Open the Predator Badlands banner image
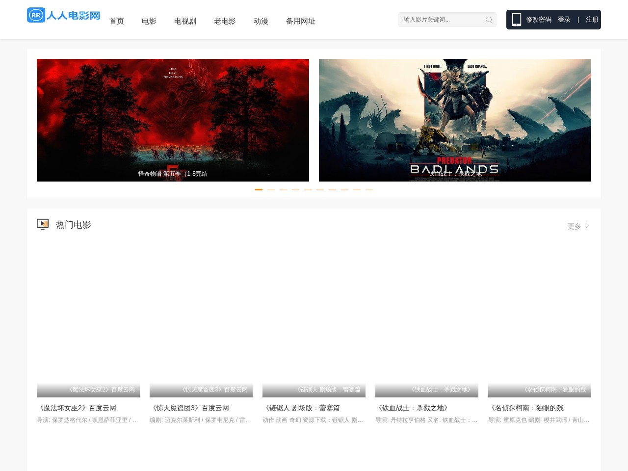628x471 pixels. click(x=455, y=120)
